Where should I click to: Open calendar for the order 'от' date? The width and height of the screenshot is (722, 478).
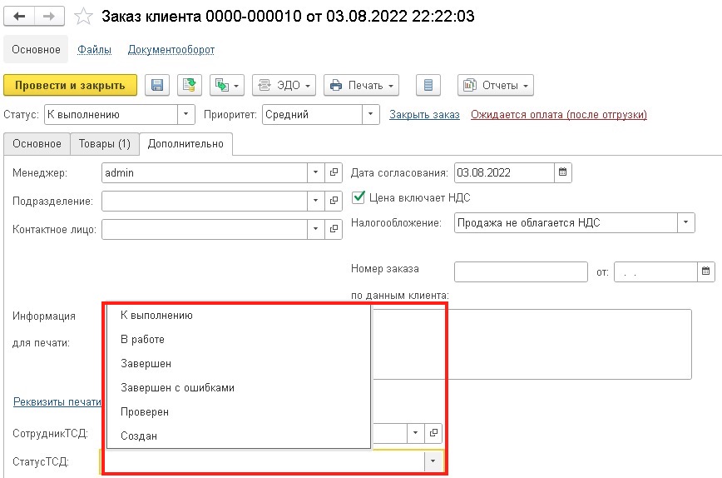[x=706, y=271]
